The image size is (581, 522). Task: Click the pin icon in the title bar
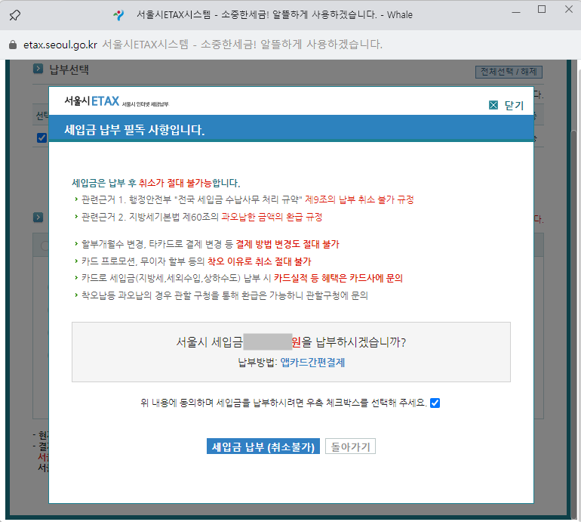click(15, 15)
